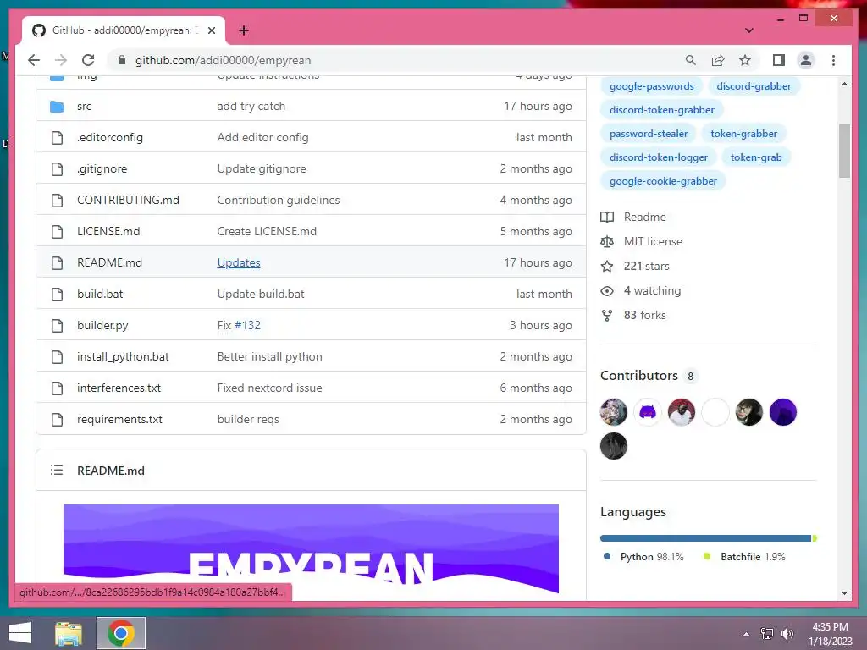Viewport: 867px width, 650px height.
Task: Open the Discord-logo contributor avatar
Action: click(648, 412)
